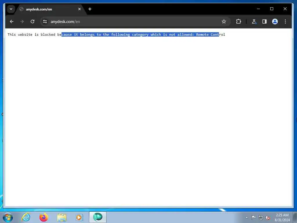This screenshot has width=297, height=223.
Task: Launch Firefox from the taskbar
Action: point(44,217)
